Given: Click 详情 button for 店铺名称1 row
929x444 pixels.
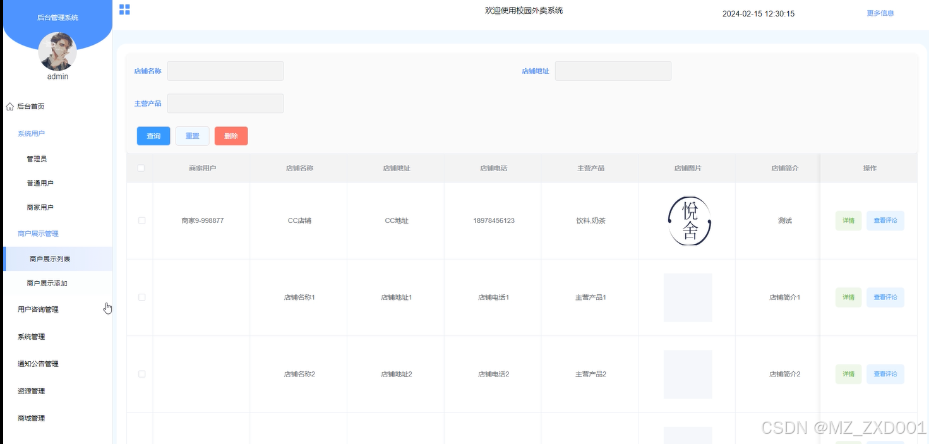Looking at the screenshot, I should (x=848, y=297).
